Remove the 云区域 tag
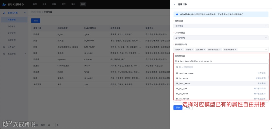The image size is (272, 129). [192, 50]
